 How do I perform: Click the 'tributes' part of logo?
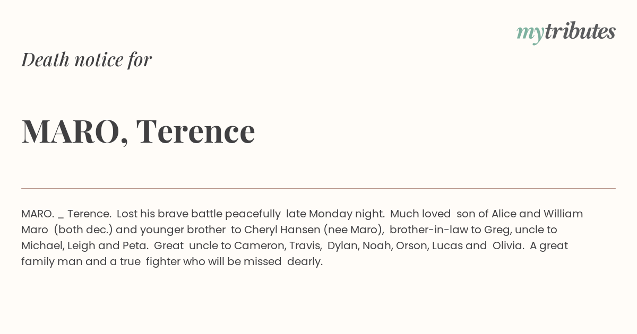click(x=580, y=31)
